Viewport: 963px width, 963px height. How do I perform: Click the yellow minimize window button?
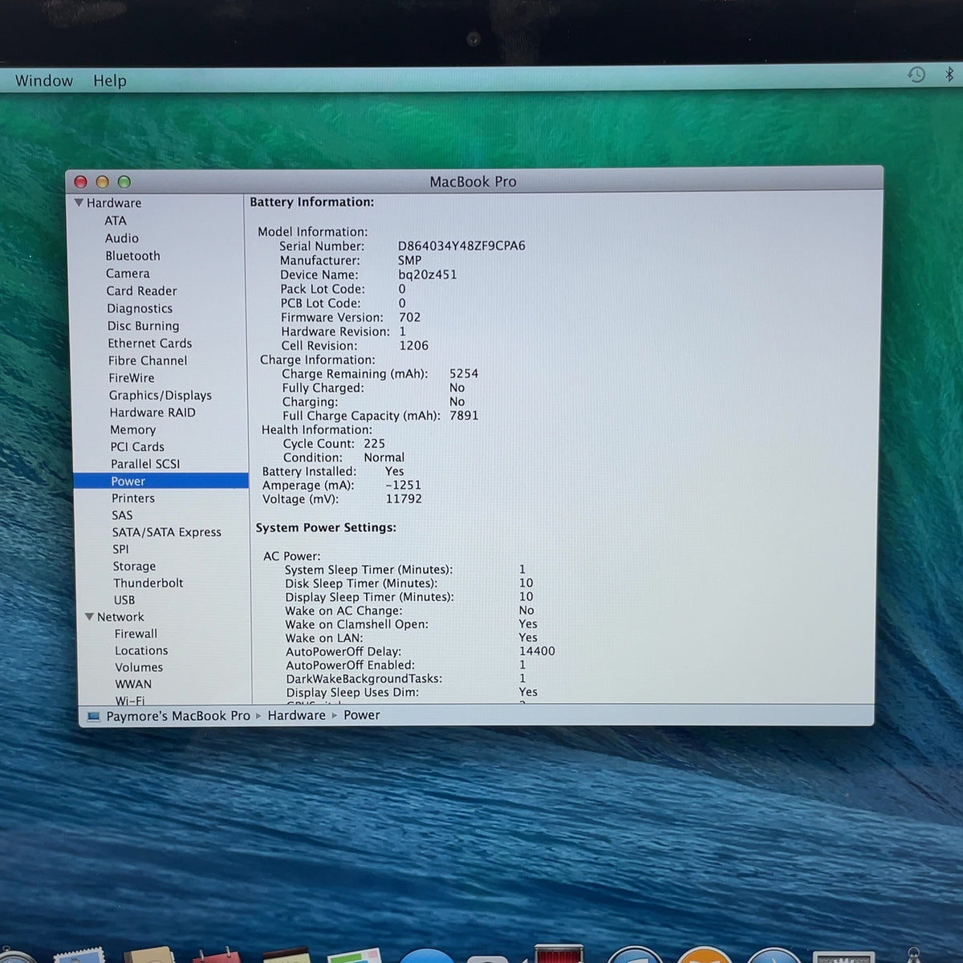pyautogui.click(x=102, y=182)
